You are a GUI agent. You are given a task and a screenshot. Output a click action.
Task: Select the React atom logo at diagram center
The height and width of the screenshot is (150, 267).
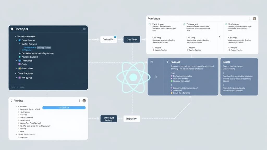pos(133,77)
